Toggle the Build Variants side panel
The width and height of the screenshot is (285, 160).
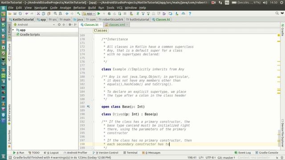coord(9,115)
